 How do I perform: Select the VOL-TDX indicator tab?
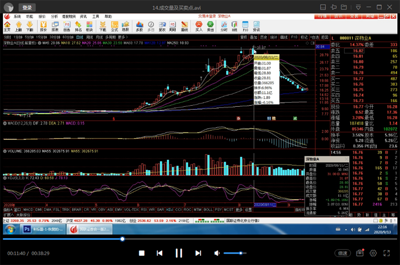tap(131, 210)
